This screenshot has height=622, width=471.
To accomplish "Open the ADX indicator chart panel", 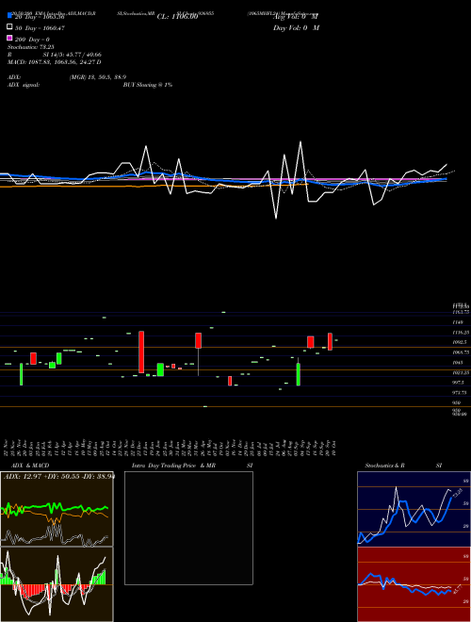I will pos(57,509).
